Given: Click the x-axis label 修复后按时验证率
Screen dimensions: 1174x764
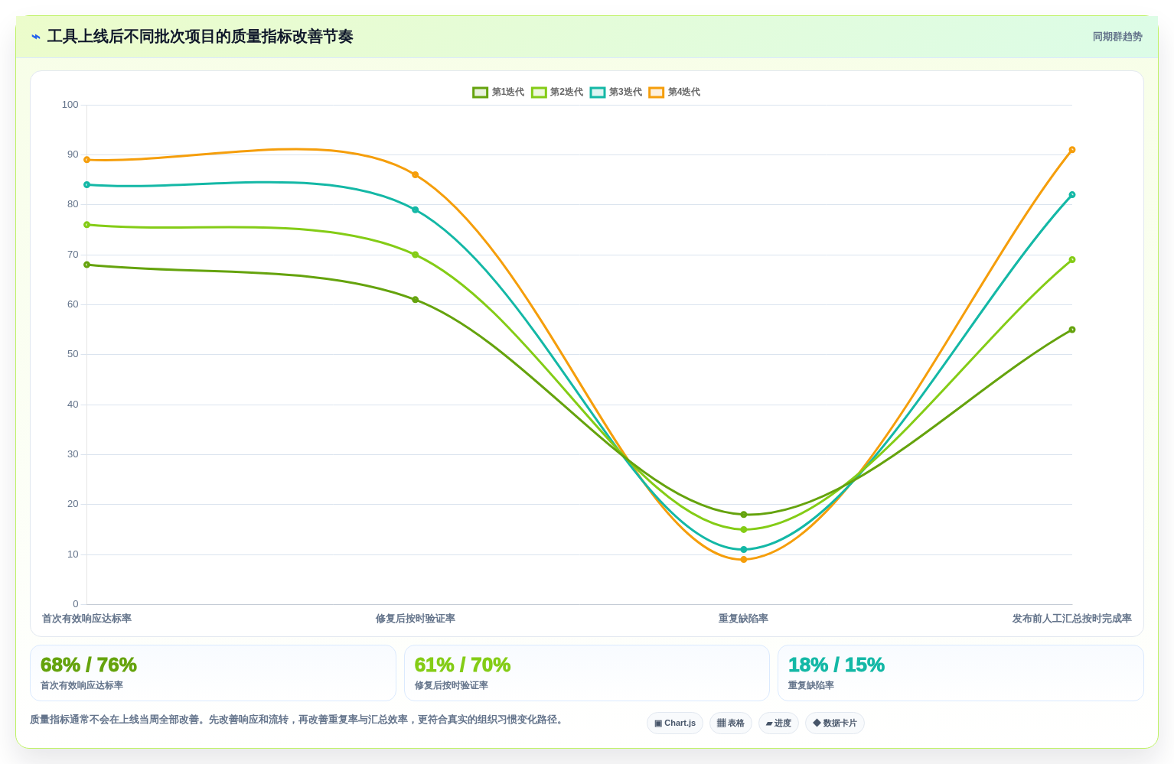Looking at the screenshot, I should point(416,619).
